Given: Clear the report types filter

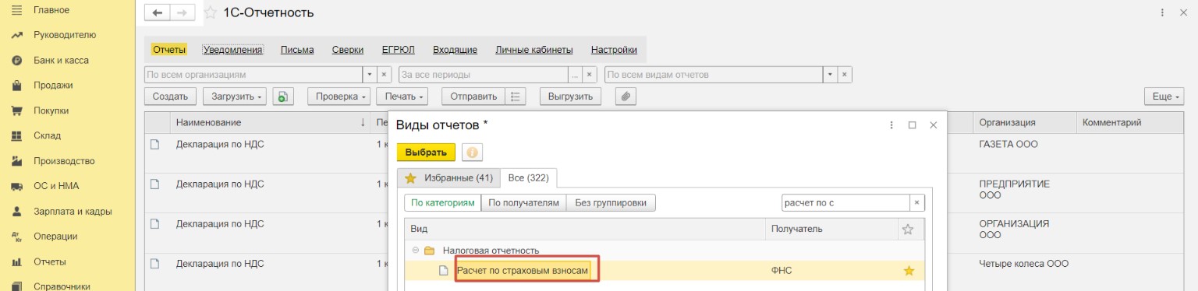Looking at the screenshot, I should point(845,75).
